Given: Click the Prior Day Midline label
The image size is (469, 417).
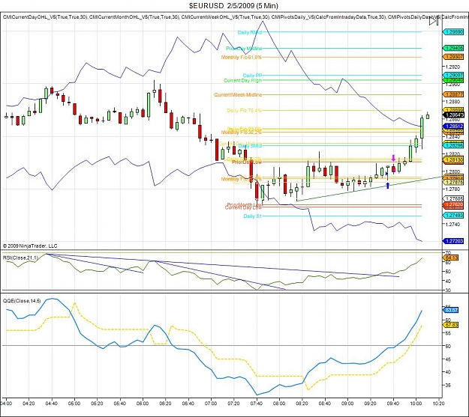Looking at the screenshot, I should pos(244,49).
